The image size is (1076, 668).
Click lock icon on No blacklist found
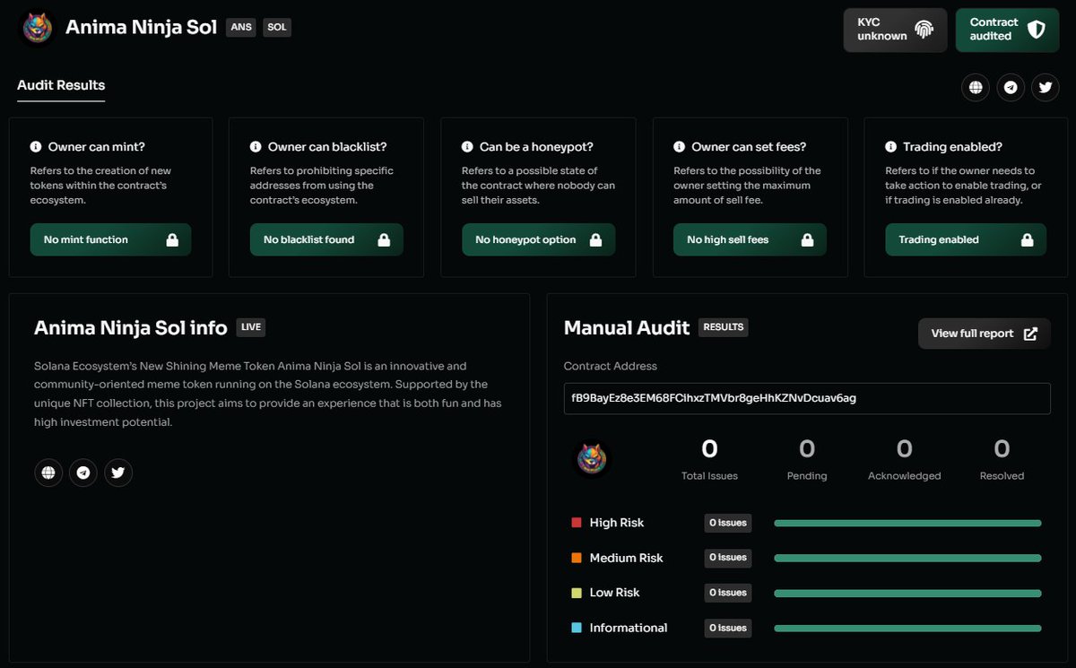pyautogui.click(x=384, y=239)
